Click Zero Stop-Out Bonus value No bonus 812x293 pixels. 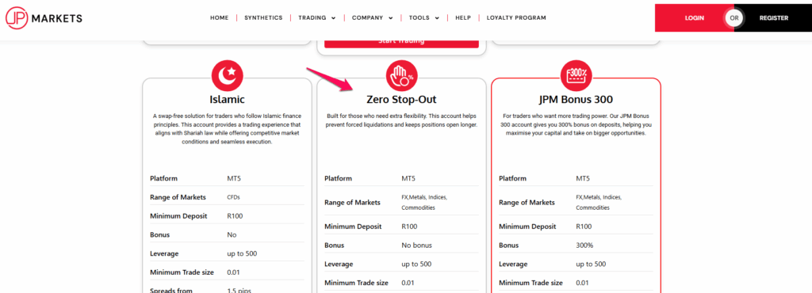tap(416, 245)
